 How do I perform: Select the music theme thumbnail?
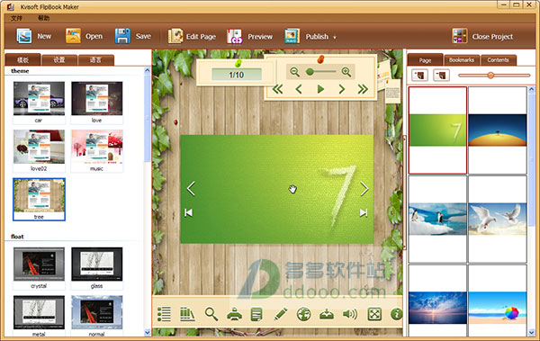point(97,150)
